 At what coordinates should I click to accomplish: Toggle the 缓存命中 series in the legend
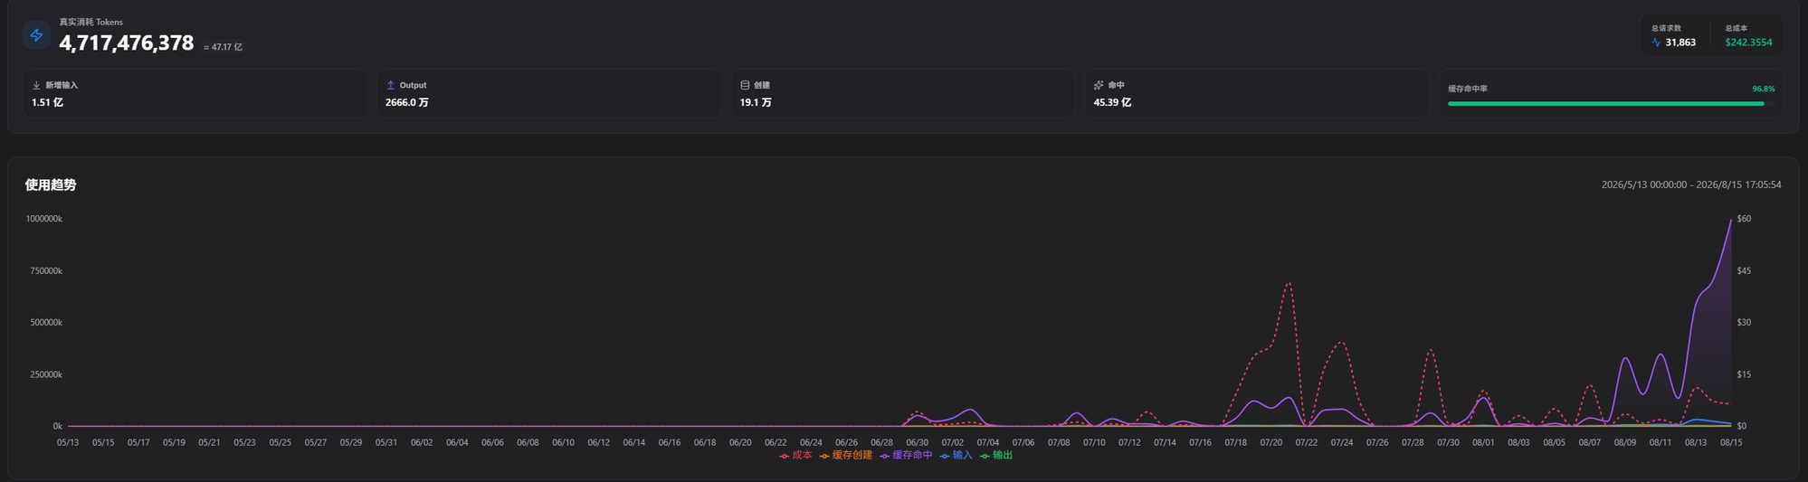click(x=906, y=456)
